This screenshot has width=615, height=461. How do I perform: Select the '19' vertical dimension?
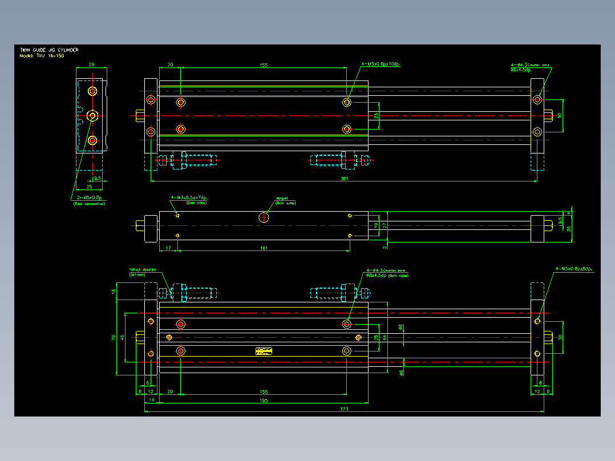coord(376,225)
